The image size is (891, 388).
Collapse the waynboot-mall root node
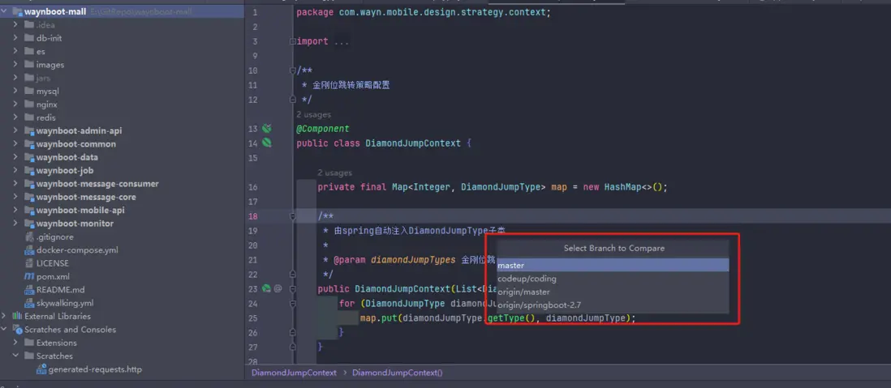(5, 11)
